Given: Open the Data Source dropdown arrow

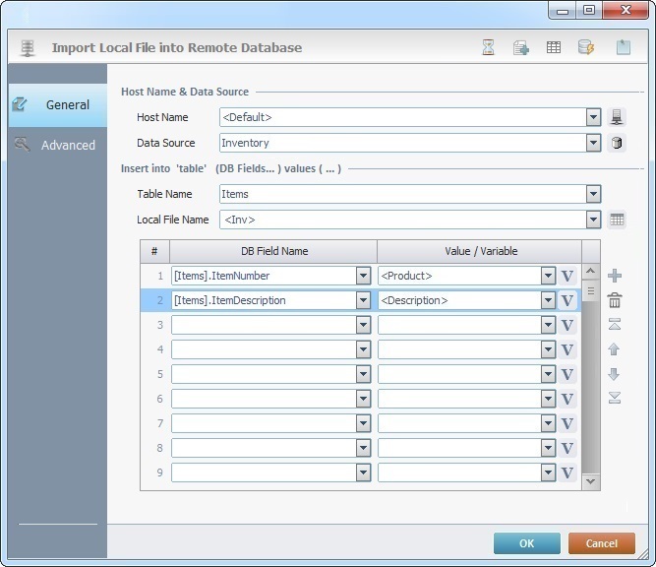Looking at the screenshot, I should 593,143.
